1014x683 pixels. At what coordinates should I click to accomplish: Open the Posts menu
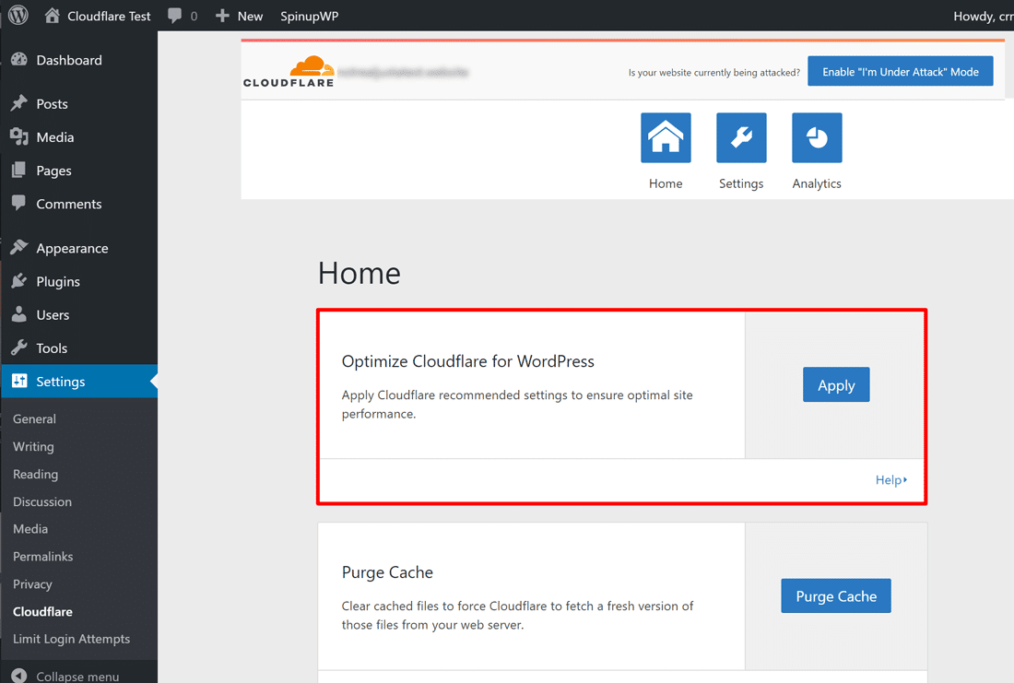tap(52, 104)
